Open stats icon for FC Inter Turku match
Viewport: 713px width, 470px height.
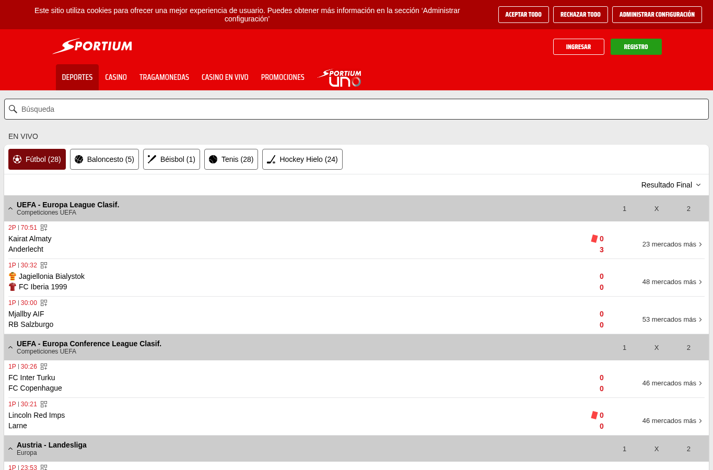click(x=44, y=367)
